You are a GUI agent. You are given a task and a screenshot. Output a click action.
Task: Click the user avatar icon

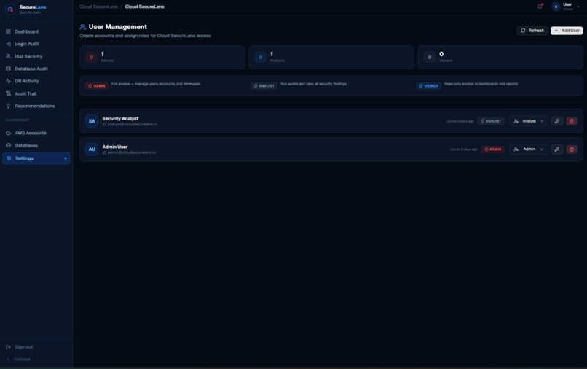(556, 7)
